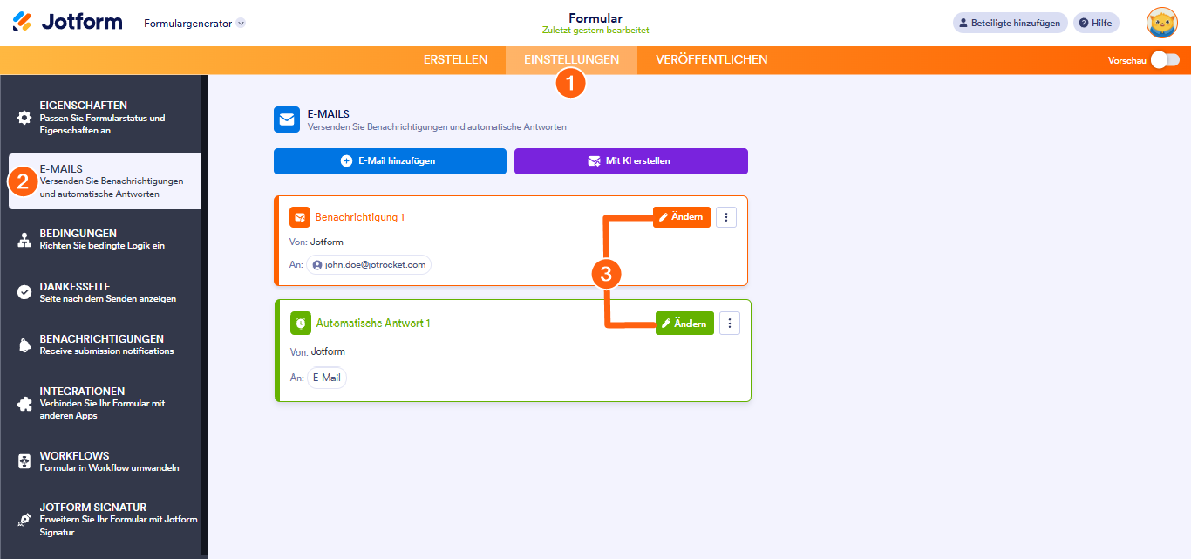The width and height of the screenshot is (1191, 559).
Task: Click the green Automatische Antwort 1 clock icon
Action: [301, 324]
